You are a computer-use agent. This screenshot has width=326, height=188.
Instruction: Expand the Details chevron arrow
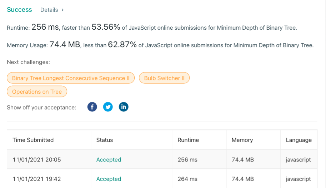(62, 10)
